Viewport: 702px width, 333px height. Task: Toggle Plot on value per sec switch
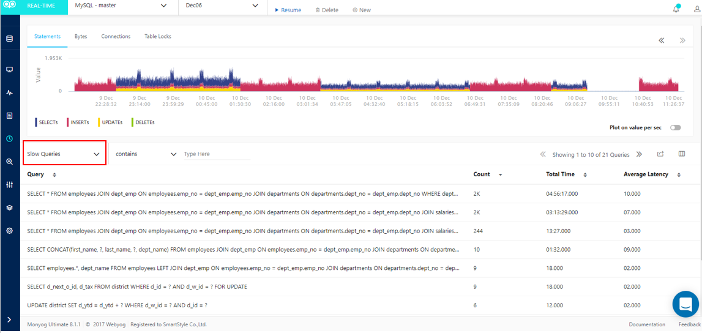[675, 127]
